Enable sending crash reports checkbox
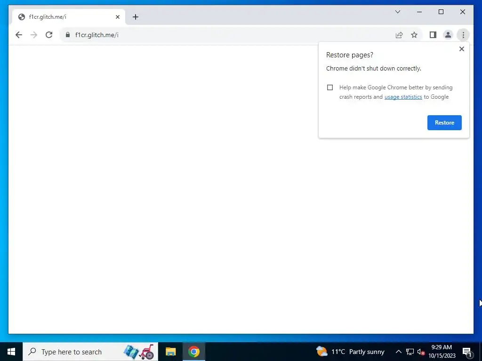The height and width of the screenshot is (361, 482). (x=330, y=87)
